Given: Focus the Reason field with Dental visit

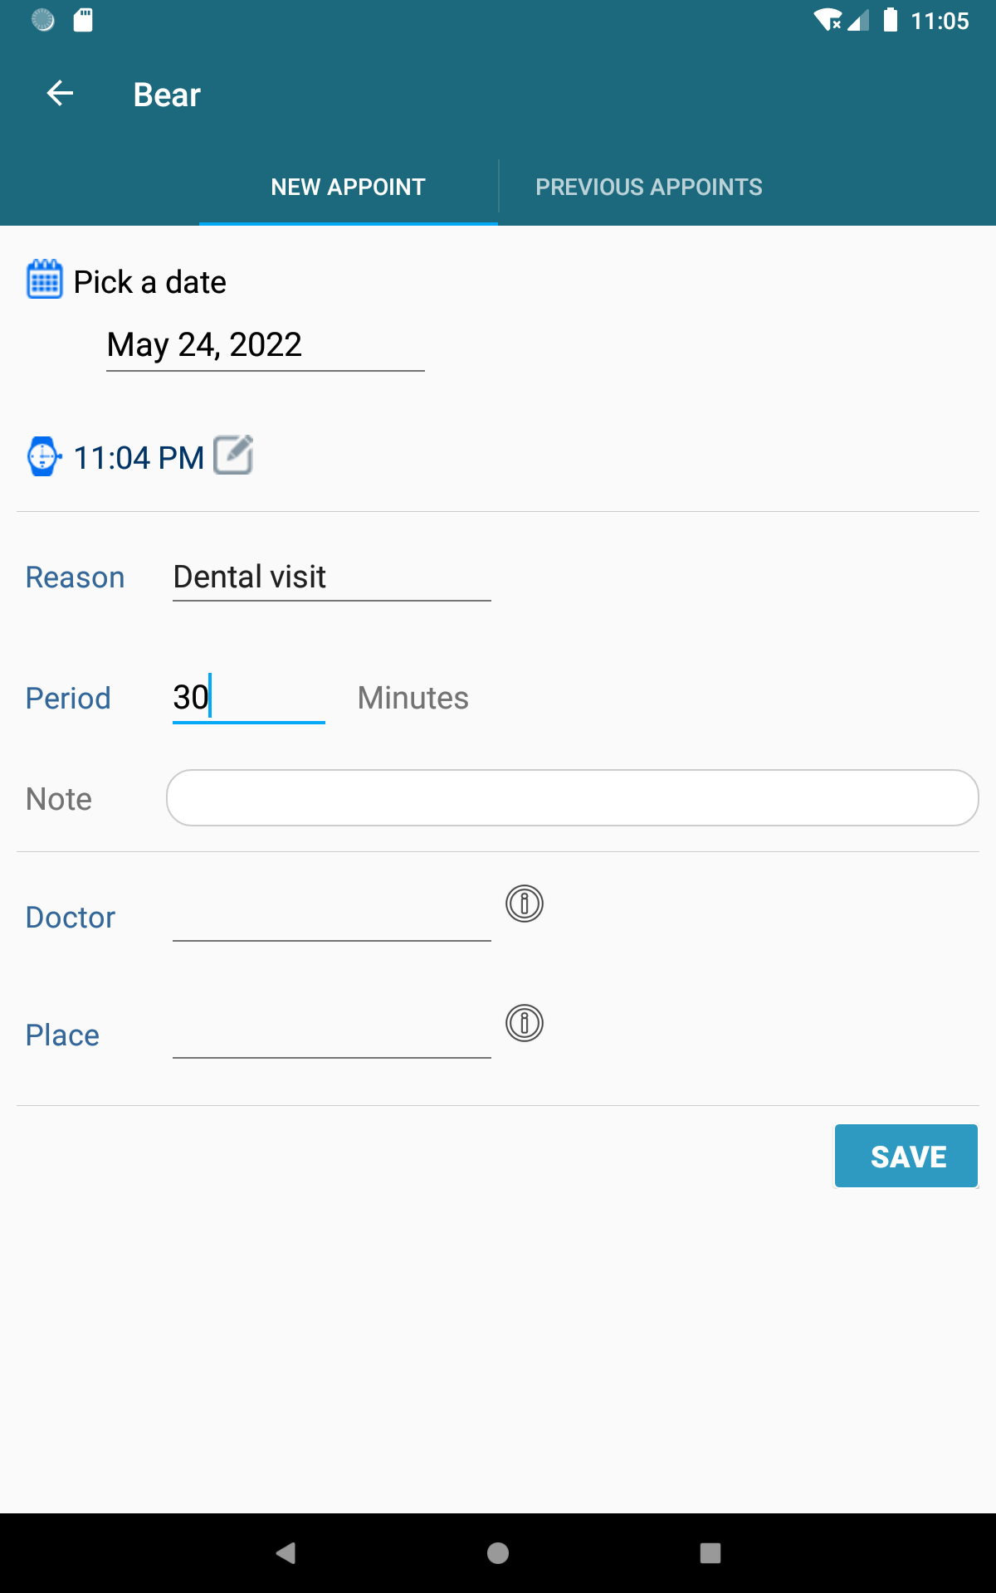Looking at the screenshot, I should (331, 577).
